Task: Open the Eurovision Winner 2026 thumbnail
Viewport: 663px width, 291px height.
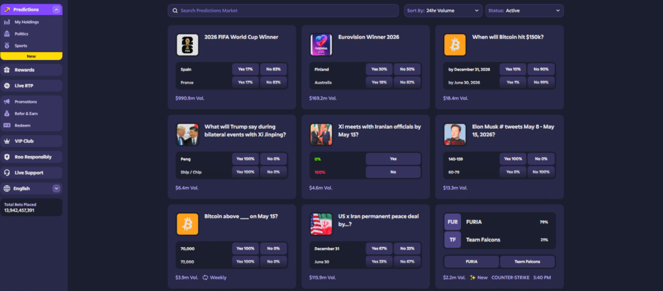Action: [321, 45]
